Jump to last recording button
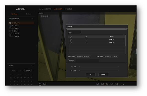147x96 pixels. coord(116,84)
